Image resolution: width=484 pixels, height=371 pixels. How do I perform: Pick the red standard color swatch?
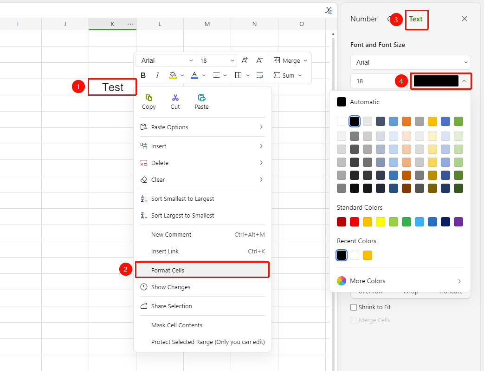[355, 222]
